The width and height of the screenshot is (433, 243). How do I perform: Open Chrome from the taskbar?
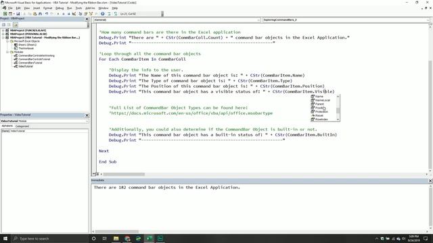pyautogui.click(x=127, y=238)
